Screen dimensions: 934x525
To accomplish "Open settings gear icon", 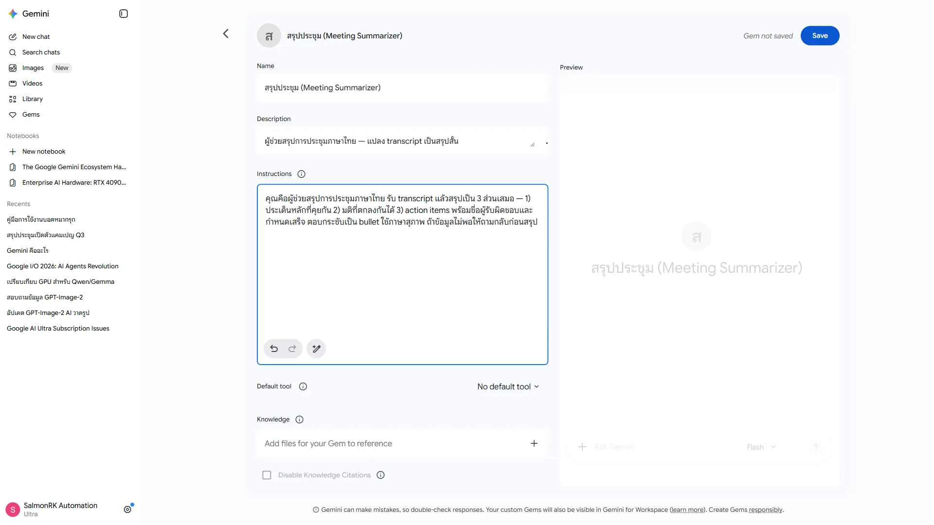I will tap(127, 509).
